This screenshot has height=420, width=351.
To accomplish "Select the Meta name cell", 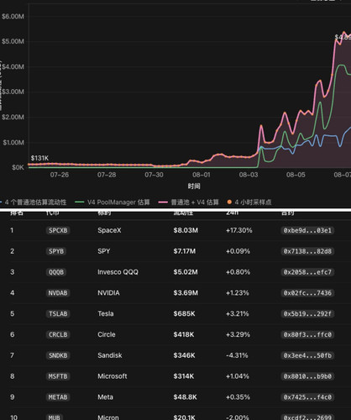I will (x=105, y=397).
